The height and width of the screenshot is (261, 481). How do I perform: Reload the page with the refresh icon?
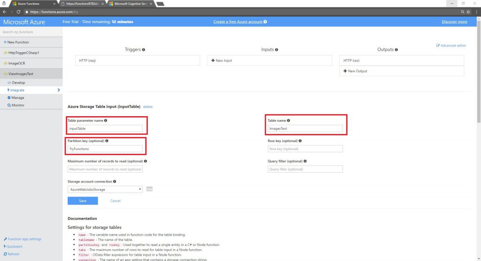18,11
